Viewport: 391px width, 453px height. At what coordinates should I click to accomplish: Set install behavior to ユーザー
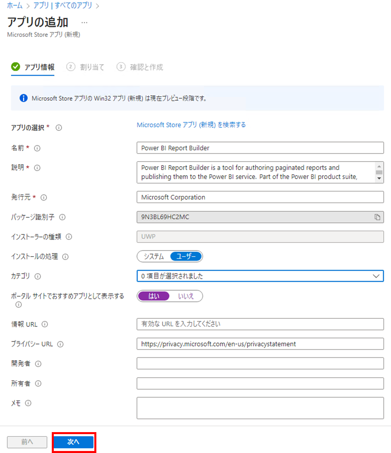click(x=186, y=257)
